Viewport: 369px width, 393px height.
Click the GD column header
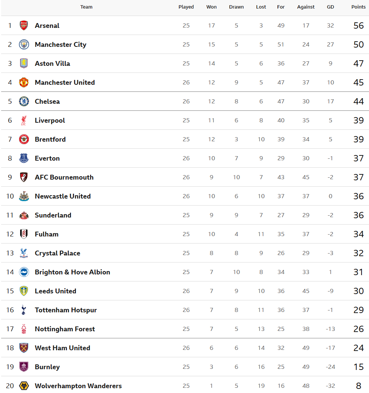(x=330, y=7)
